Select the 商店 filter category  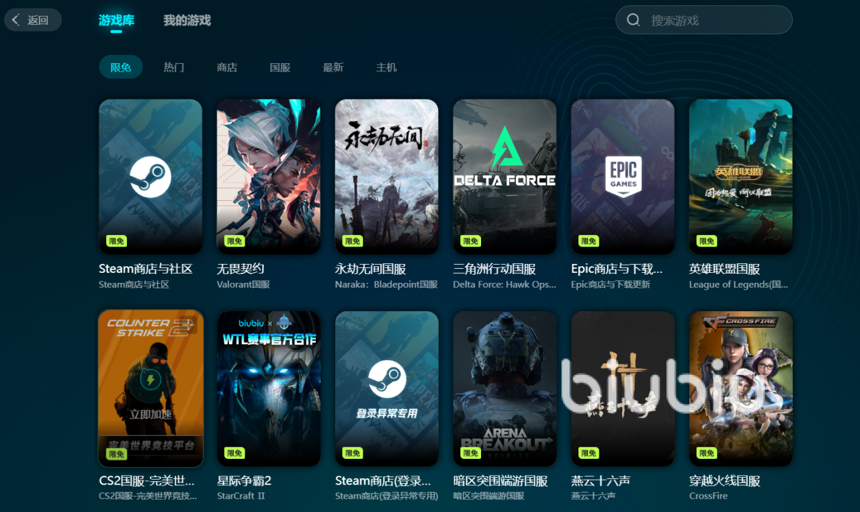pos(227,67)
